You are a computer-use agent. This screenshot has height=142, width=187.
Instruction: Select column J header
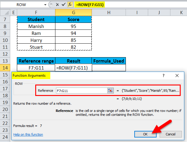pos(159,13)
